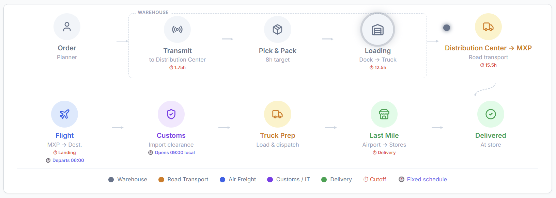Open the Pick & Pack box icon

(278, 30)
